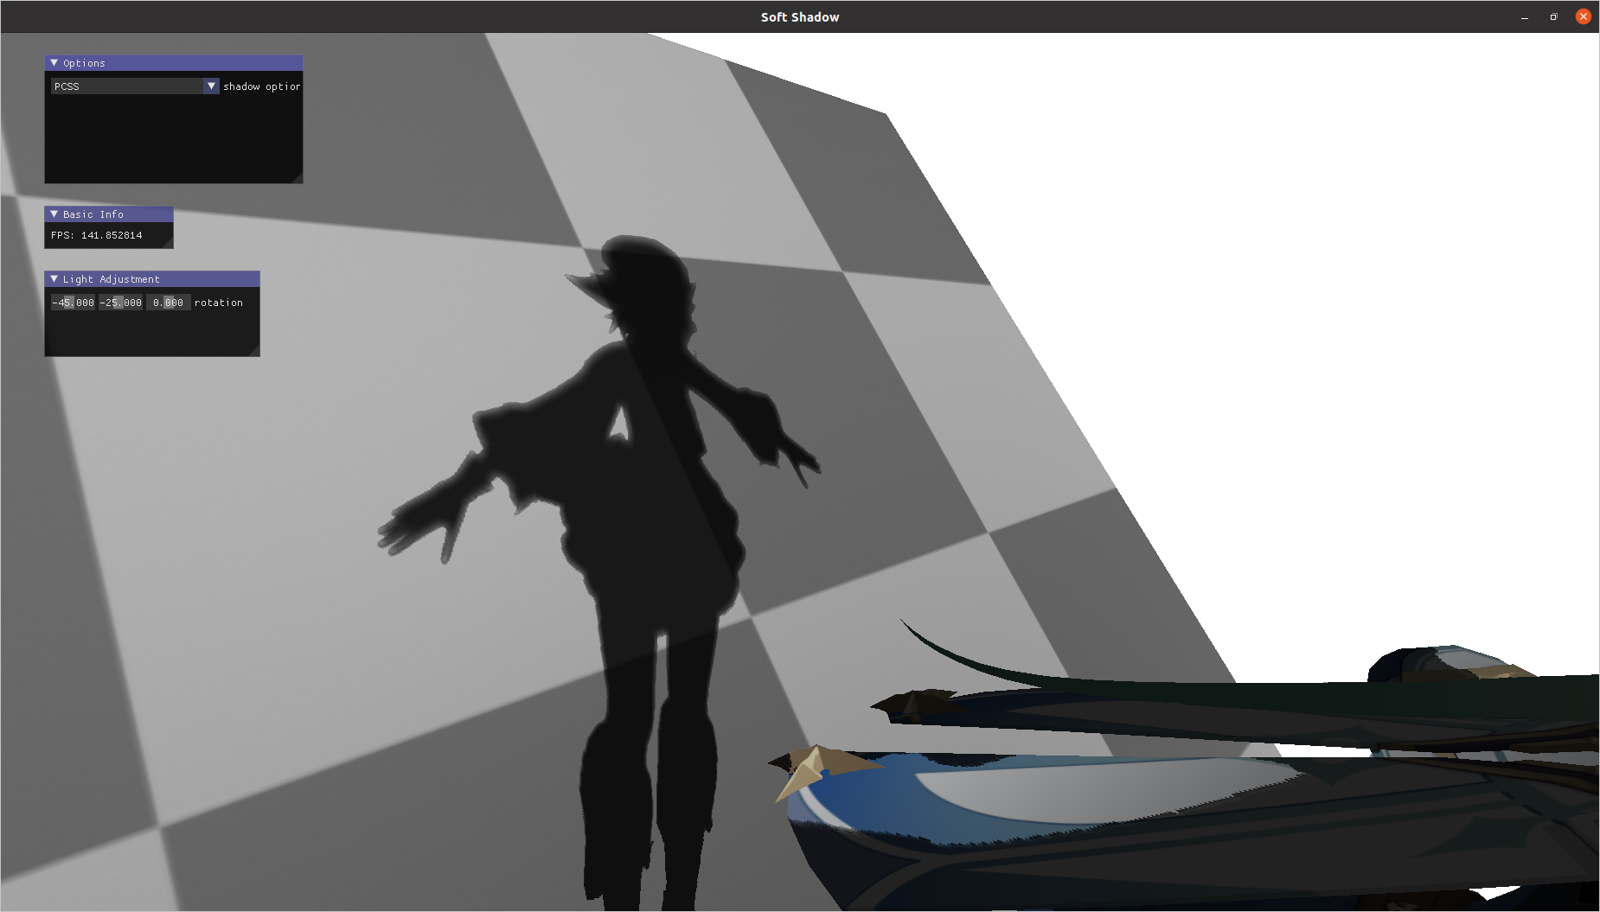Click the Options panel resize grip
Screen dimensions: 1600x912
coord(297,177)
